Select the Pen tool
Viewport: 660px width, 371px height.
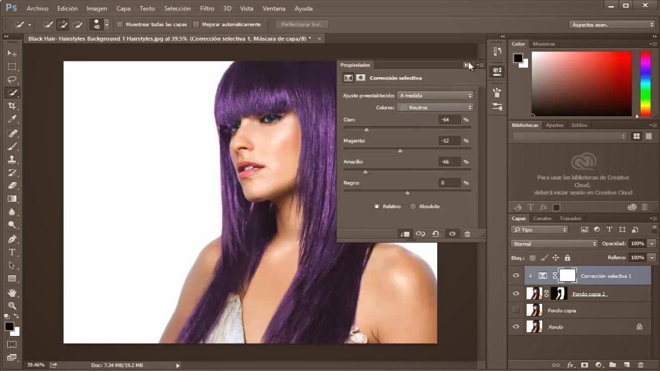tap(12, 239)
